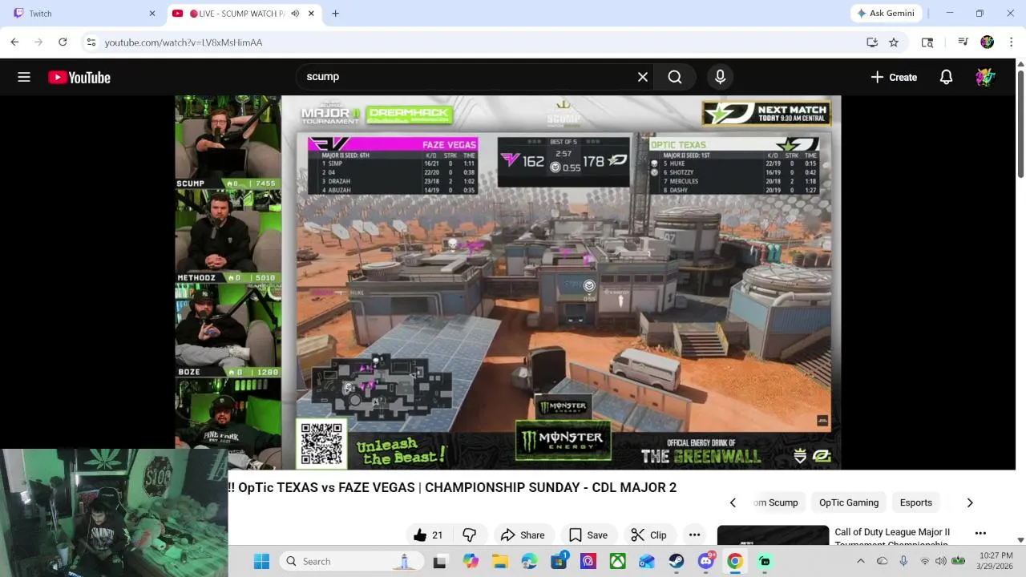Image resolution: width=1026 pixels, height=577 pixels.
Task: Save the video to a playlist
Action: coord(588,535)
